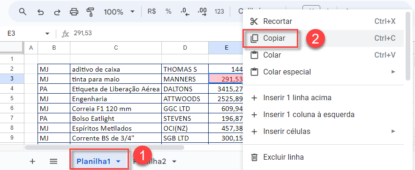Open the all sheets list icon
The image size is (415, 170).
point(54,161)
